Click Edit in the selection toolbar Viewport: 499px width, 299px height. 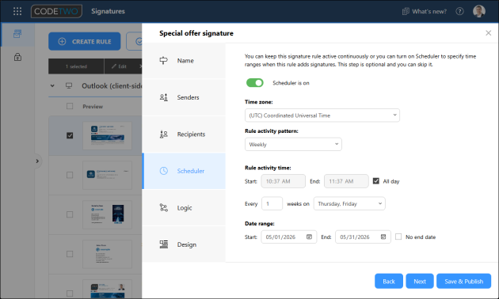pyautogui.click(x=119, y=66)
